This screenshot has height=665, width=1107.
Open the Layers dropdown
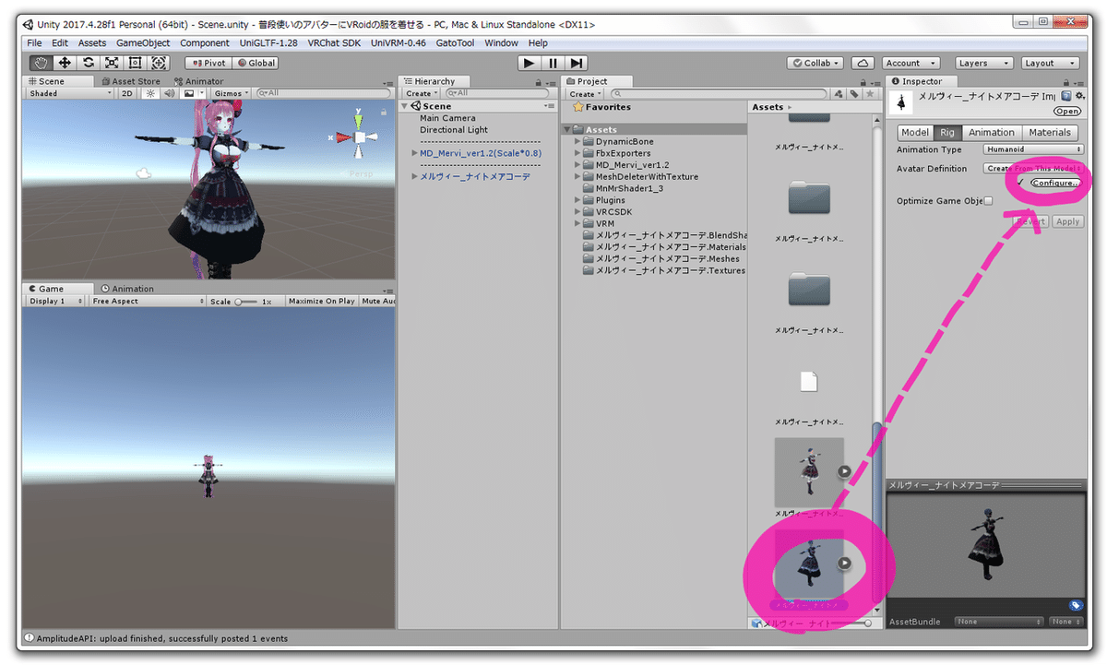[982, 64]
